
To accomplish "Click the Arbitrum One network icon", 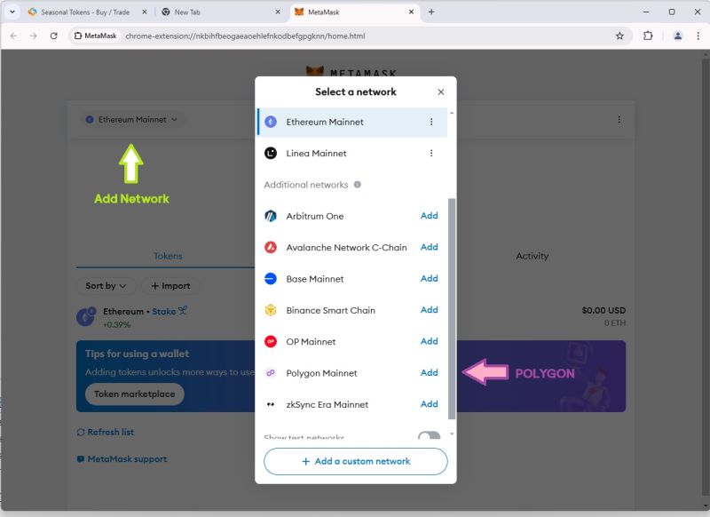I will pyautogui.click(x=271, y=216).
